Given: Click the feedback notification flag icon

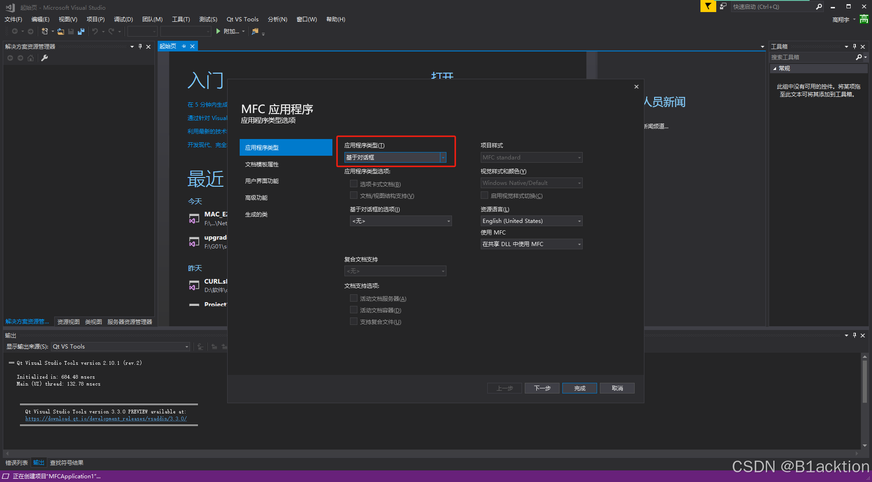Looking at the screenshot, I should coord(708,6).
